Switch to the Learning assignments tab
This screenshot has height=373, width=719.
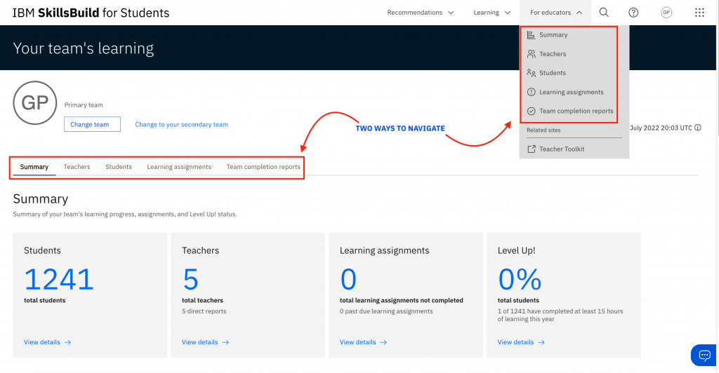(179, 167)
